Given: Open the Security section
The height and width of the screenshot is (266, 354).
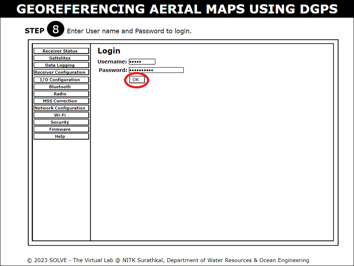Looking at the screenshot, I should pos(61,122).
